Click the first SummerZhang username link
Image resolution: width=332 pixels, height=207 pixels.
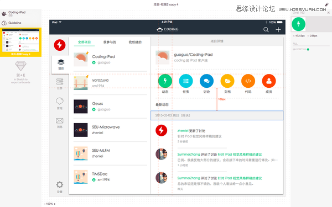click(189, 155)
